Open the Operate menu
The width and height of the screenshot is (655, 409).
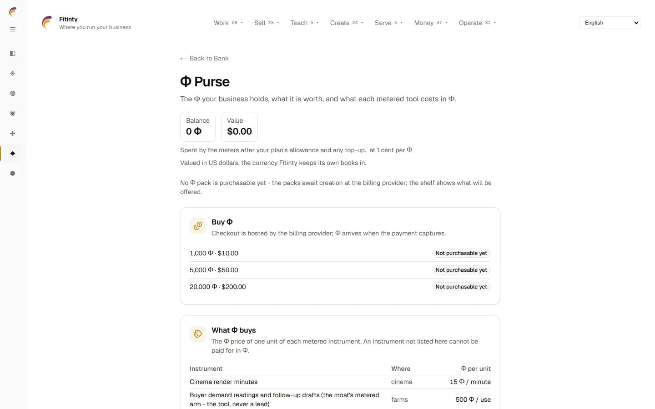[x=477, y=23]
